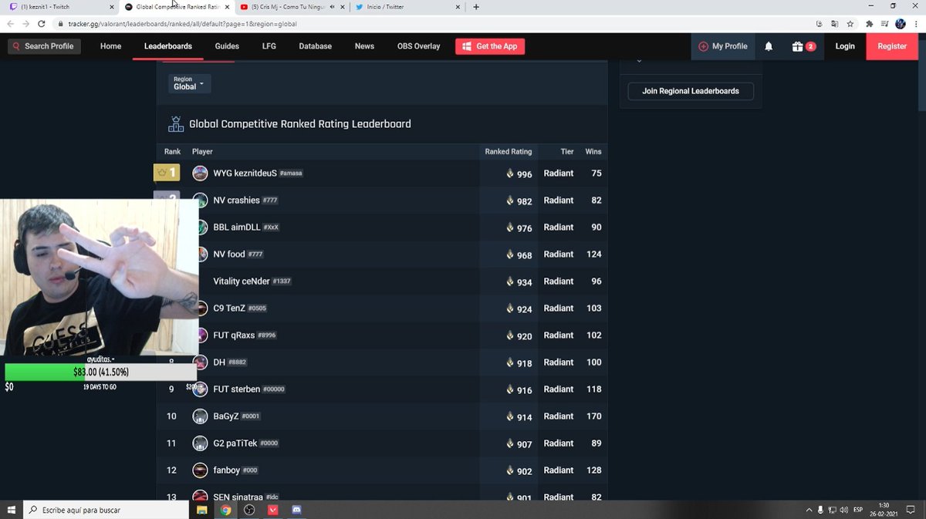Click the Windows taskbar search box
This screenshot has height=519, width=926.
[x=106, y=510]
